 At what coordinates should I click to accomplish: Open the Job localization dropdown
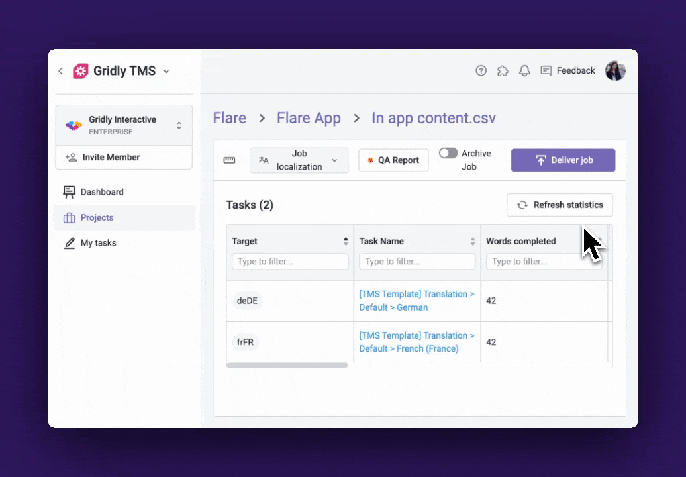[x=299, y=160]
